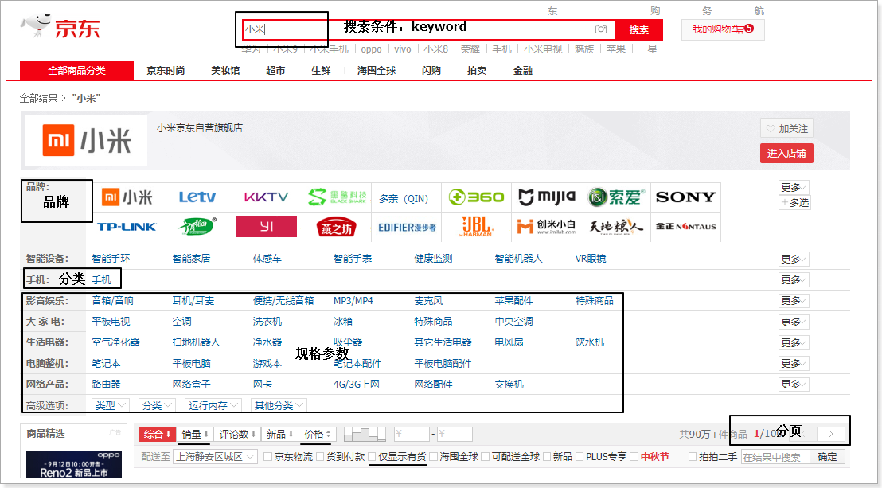Select the TP-LINK brand logo
Image resolution: width=882 pixels, height=488 pixels.
click(127, 227)
